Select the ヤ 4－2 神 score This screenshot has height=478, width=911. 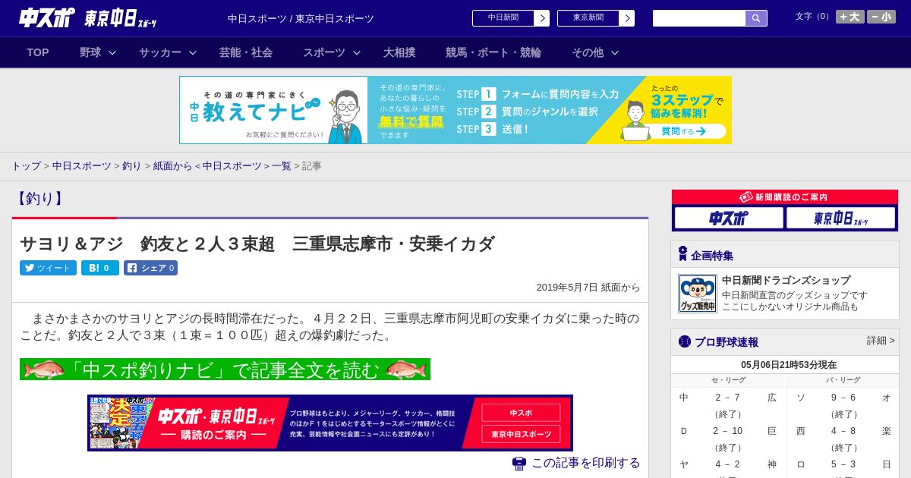click(728, 464)
